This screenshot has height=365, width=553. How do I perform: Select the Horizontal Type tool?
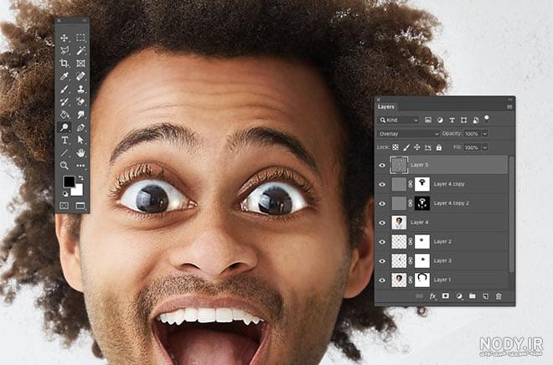(65, 140)
